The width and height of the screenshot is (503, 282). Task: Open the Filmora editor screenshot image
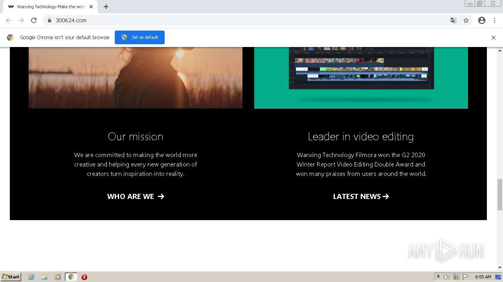point(361,78)
